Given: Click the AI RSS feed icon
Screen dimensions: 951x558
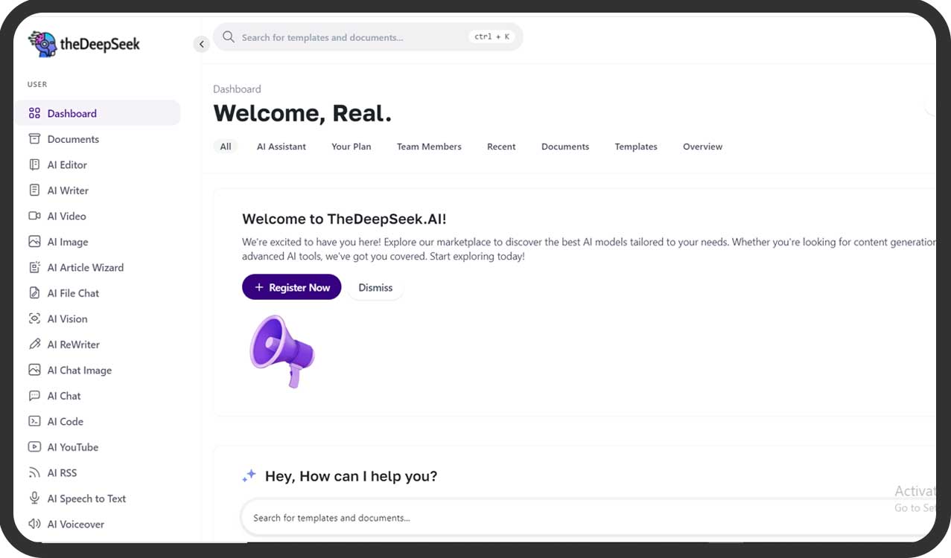Looking at the screenshot, I should (34, 472).
